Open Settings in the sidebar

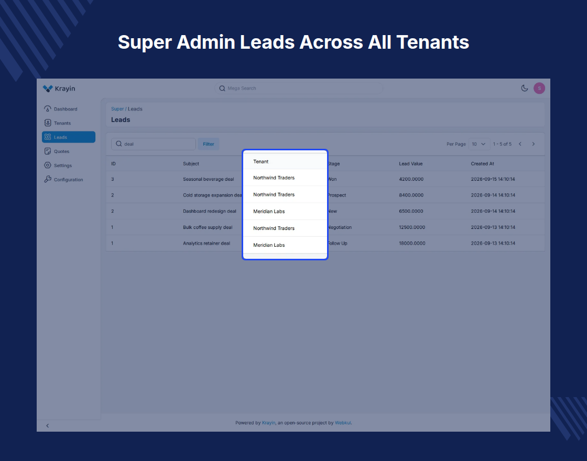[x=69, y=166]
